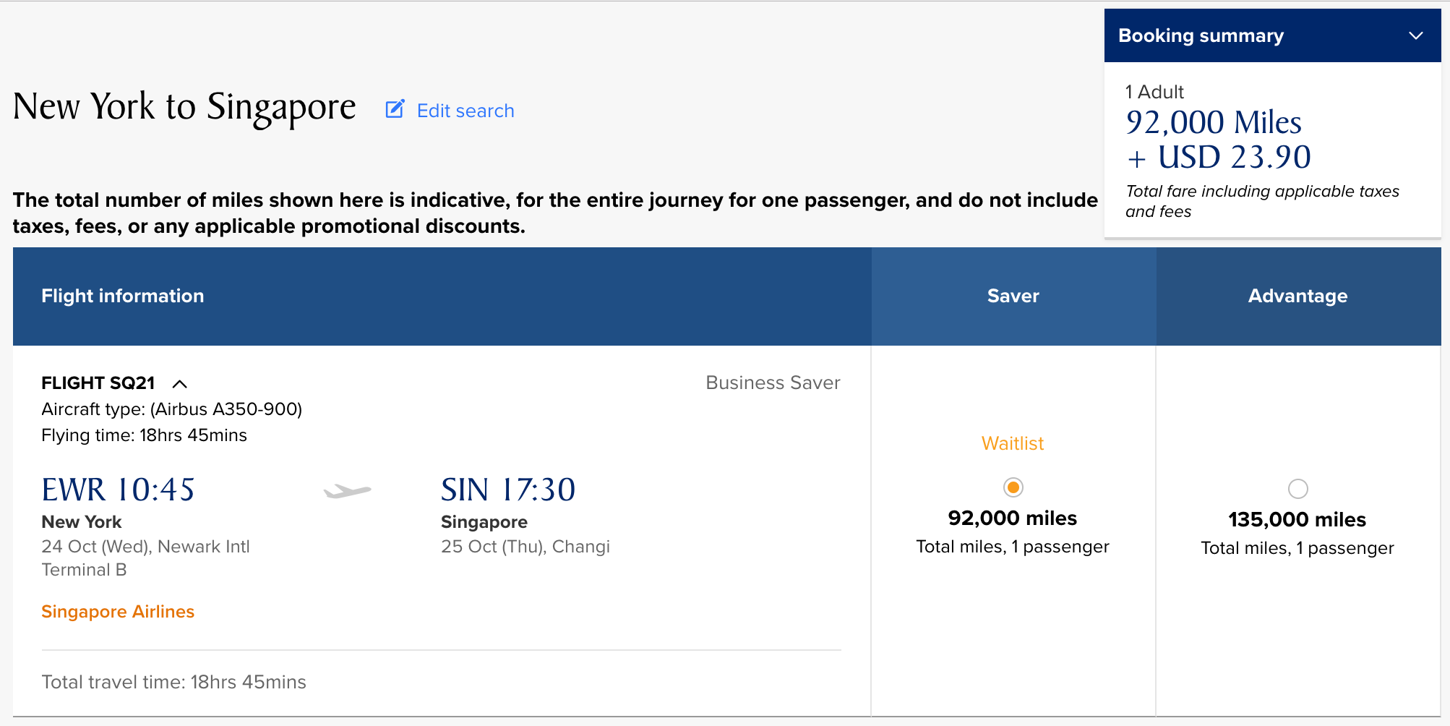Click the Booking summary title
Screen dimensions: 1450x726
[x=1201, y=35]
